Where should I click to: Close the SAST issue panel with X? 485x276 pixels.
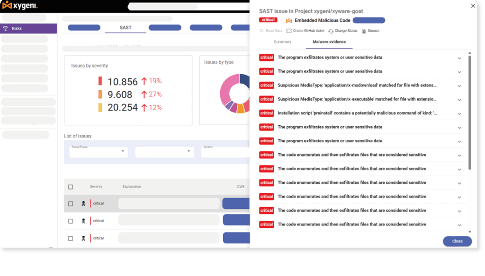pos(473,6)
